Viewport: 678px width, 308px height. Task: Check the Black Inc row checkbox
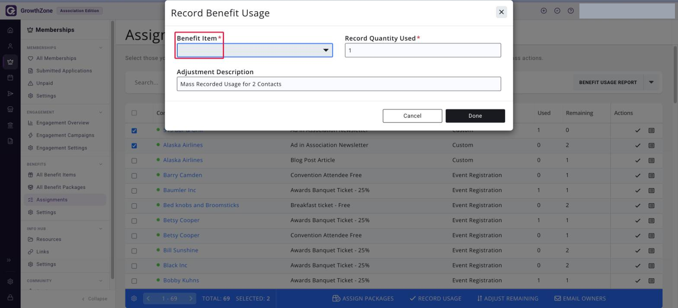[x=134, y=266]
